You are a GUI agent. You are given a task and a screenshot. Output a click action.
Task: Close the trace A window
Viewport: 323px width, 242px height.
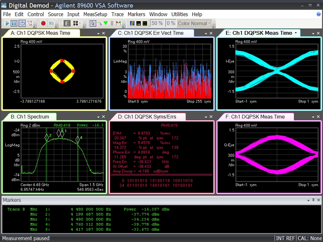(x=104, y=33)
